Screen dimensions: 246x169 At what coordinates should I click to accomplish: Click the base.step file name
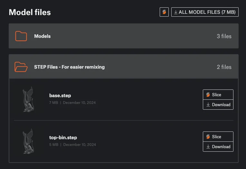(x=60, y=96)
